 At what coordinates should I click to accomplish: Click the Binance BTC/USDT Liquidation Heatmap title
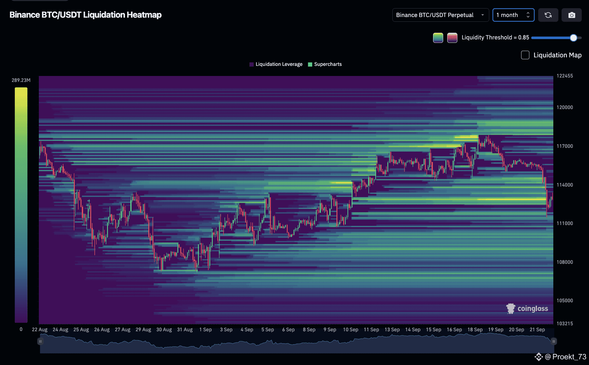pos(86,15)
